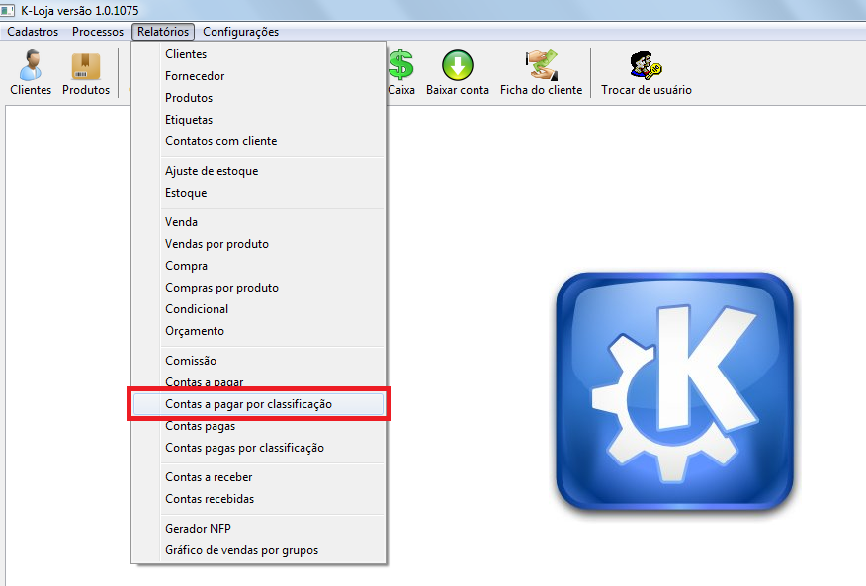The image size is (866, 586).
Task: Choose Gráfico de vendas por grupos
Action: [x=258, y=550]
